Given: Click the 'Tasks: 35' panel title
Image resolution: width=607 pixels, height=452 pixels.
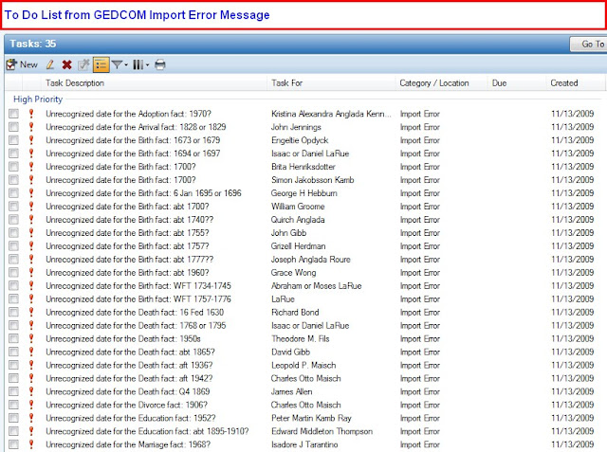Looking at the screenshot, I should pyautogui.click(x=33, y=44).
